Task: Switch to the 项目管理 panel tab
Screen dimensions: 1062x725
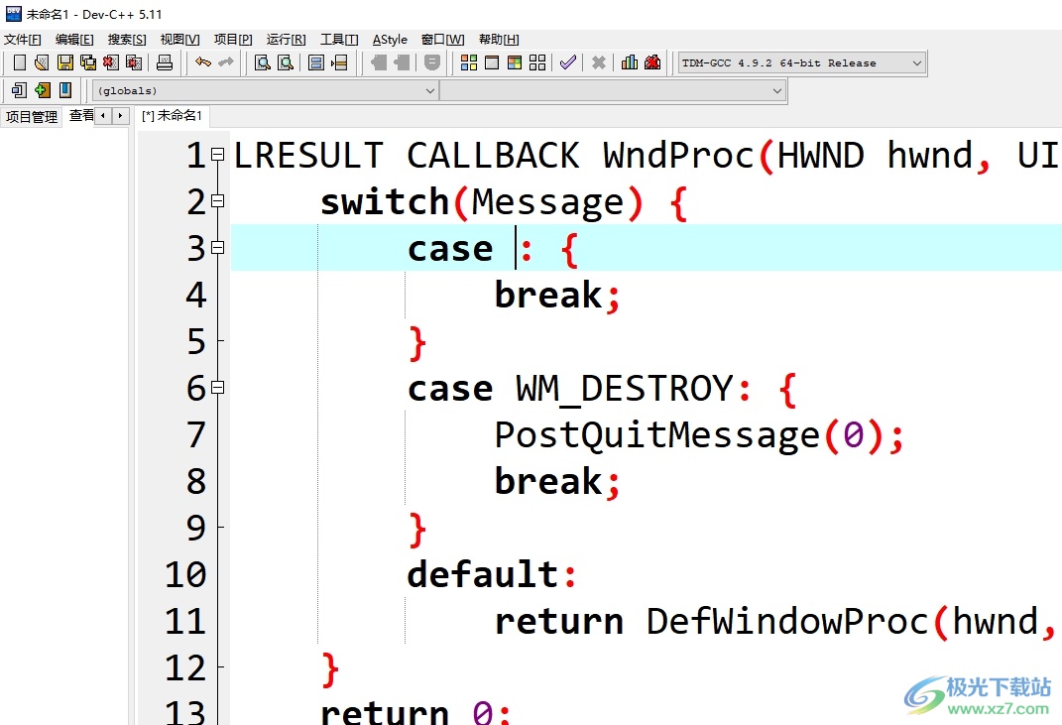Action: [31, 117]
